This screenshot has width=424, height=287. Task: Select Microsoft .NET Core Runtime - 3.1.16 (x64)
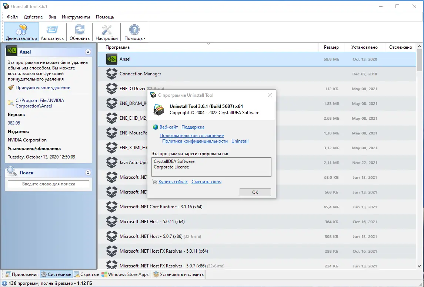point(161,207)
